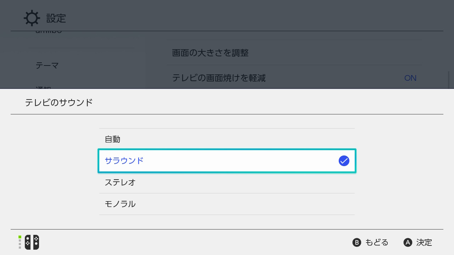
Task: Click the 決定 confirm label
Action: 418,242
